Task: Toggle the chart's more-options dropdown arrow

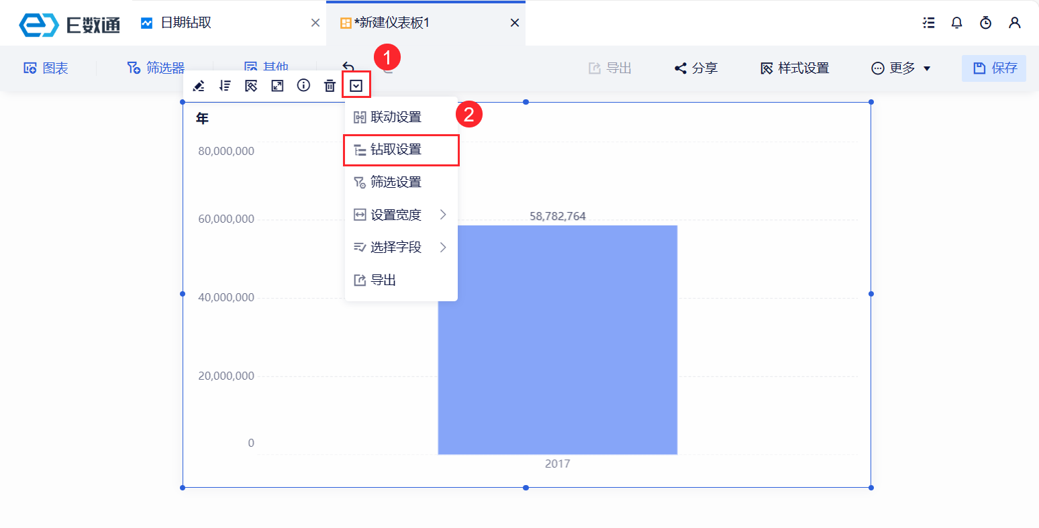Action: (x=356, y=86)
